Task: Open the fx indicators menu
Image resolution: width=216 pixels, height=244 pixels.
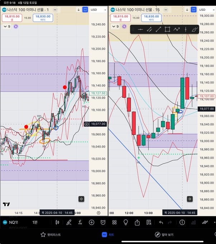Action: (x=80, y=222)
